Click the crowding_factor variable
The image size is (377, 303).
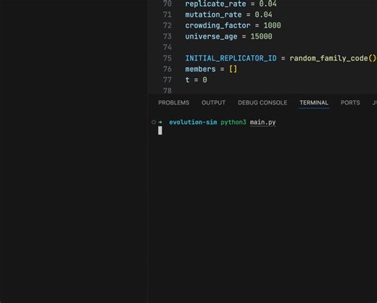[x=217, y=25]
